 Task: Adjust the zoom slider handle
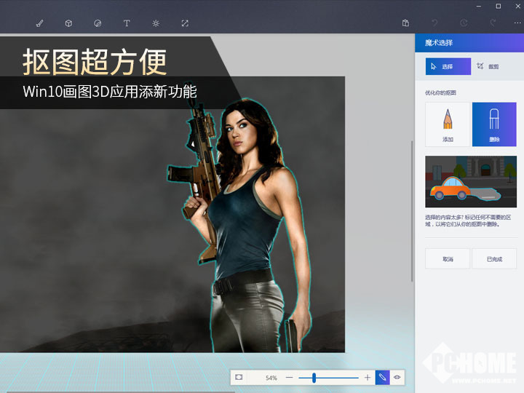[x=314, y=378]
